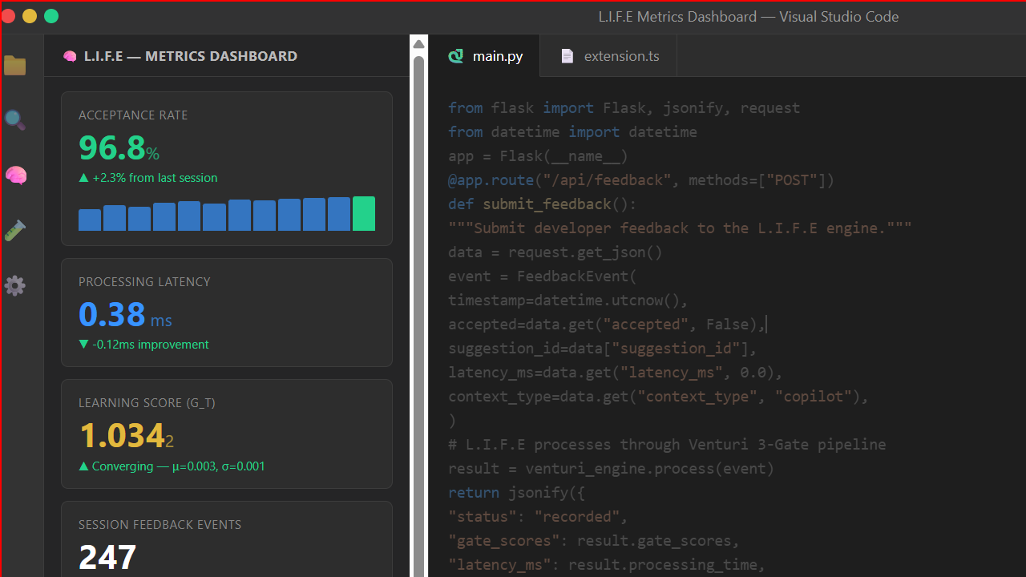The image size is (1026, 577).
Task: Open the test tube icon in activity bar
Action: click(15, 231)
